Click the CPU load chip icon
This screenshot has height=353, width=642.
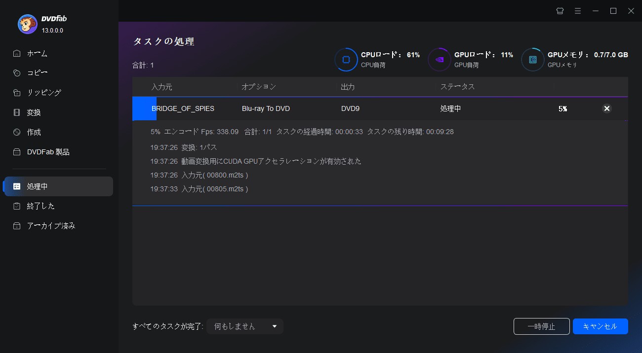click(346, 60)
